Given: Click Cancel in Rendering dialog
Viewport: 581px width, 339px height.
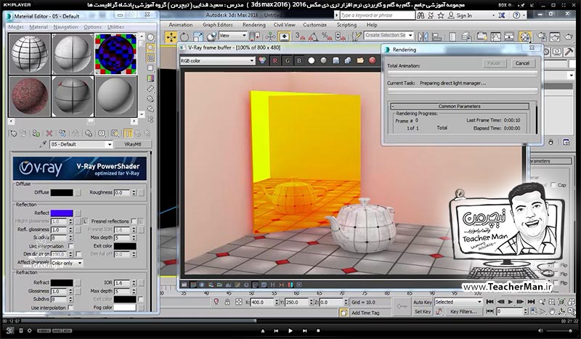Looking at the screenshot, I should [522, 63].
